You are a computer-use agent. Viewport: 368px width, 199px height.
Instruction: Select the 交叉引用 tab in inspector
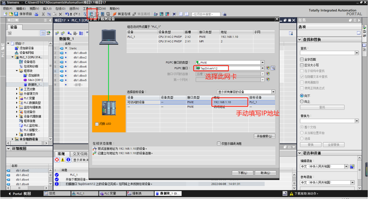click(x=80, y=154)
